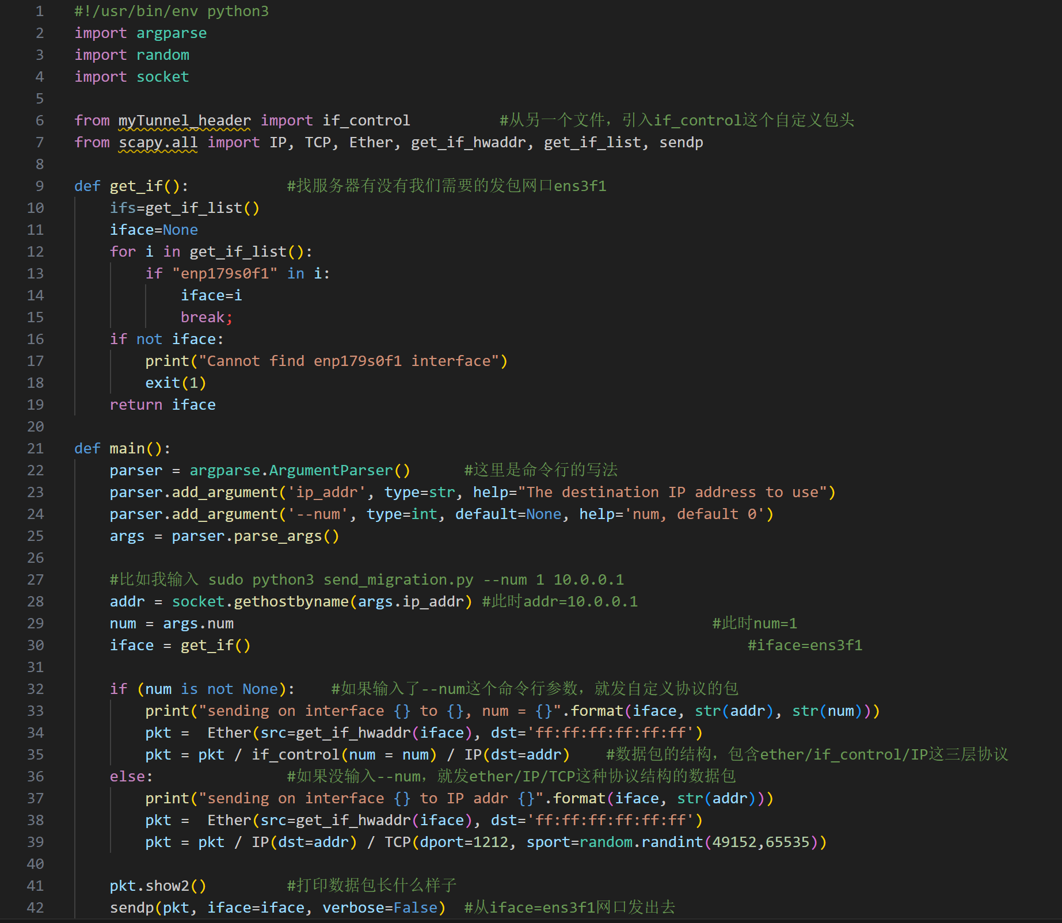Click line number 32 in the gutter
The image size is (1062, 923).
point(35,689)
